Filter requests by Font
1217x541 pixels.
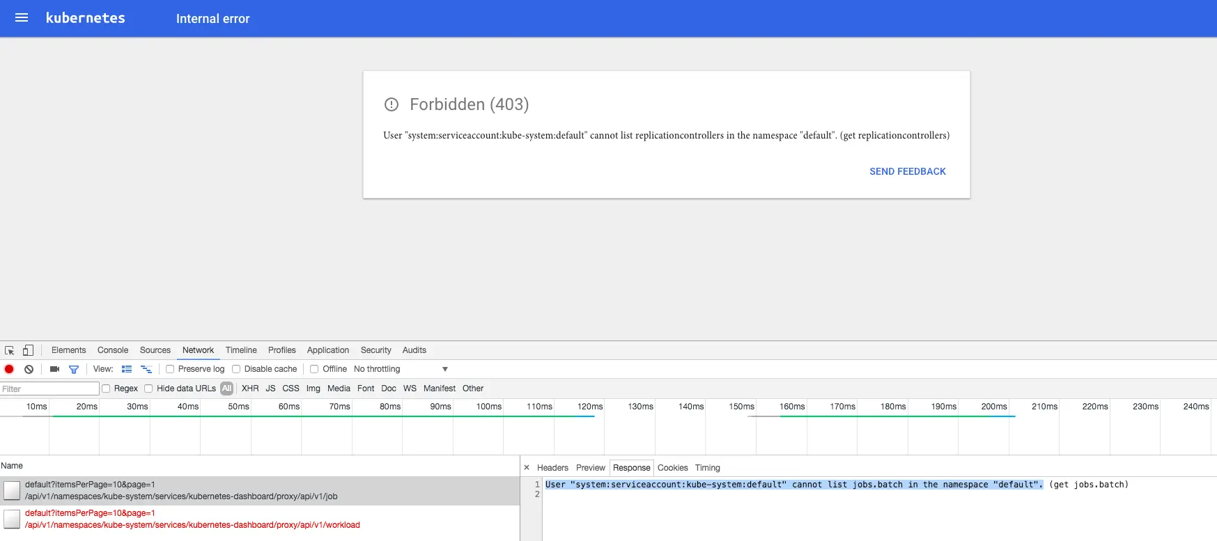pos(366,389)
